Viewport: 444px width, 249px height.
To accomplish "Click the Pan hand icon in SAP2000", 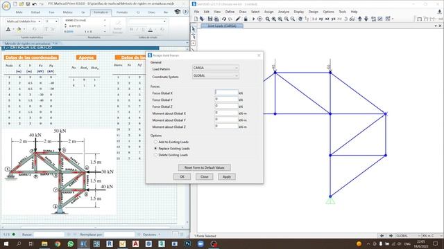I will (x=300, y=19).
